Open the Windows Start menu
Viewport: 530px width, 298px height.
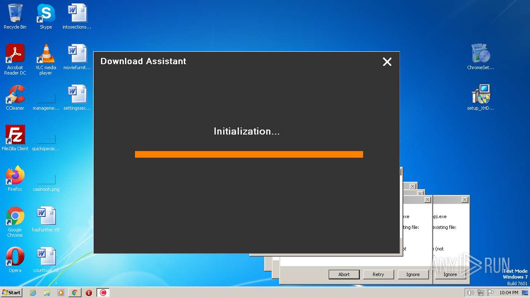click(x=12, y=292)
